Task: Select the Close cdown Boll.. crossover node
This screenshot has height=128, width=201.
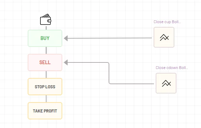Action: tap(166, 83)
